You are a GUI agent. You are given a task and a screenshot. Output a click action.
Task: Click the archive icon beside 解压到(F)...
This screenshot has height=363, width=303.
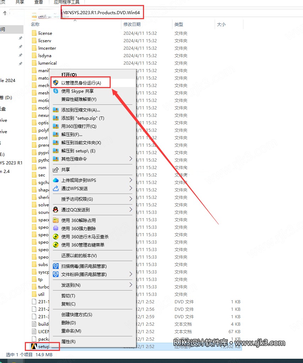pos(56,134)
